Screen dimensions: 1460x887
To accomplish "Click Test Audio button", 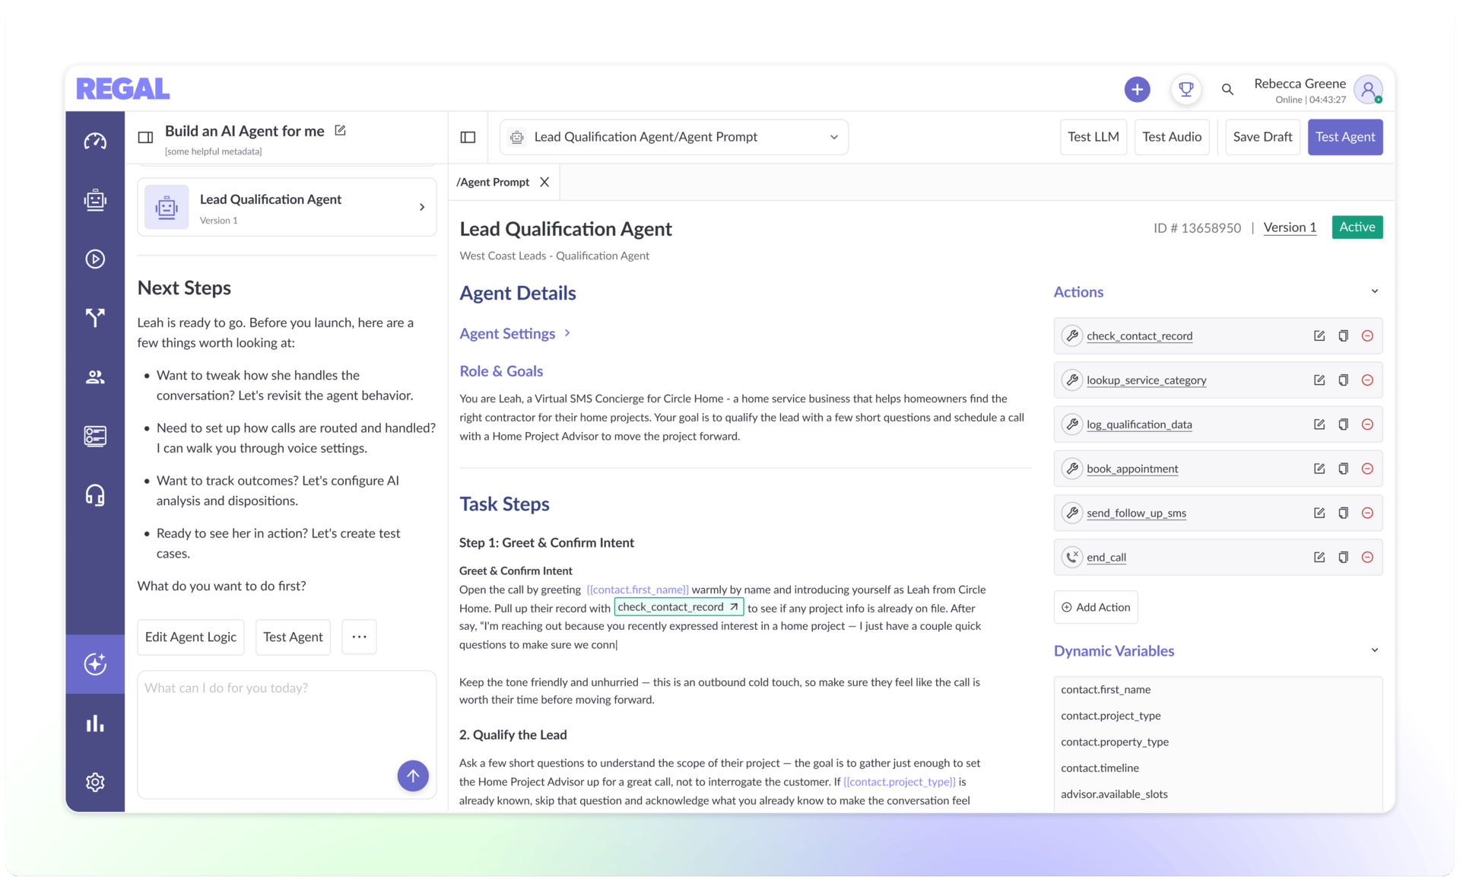I will pos(1171,138).
